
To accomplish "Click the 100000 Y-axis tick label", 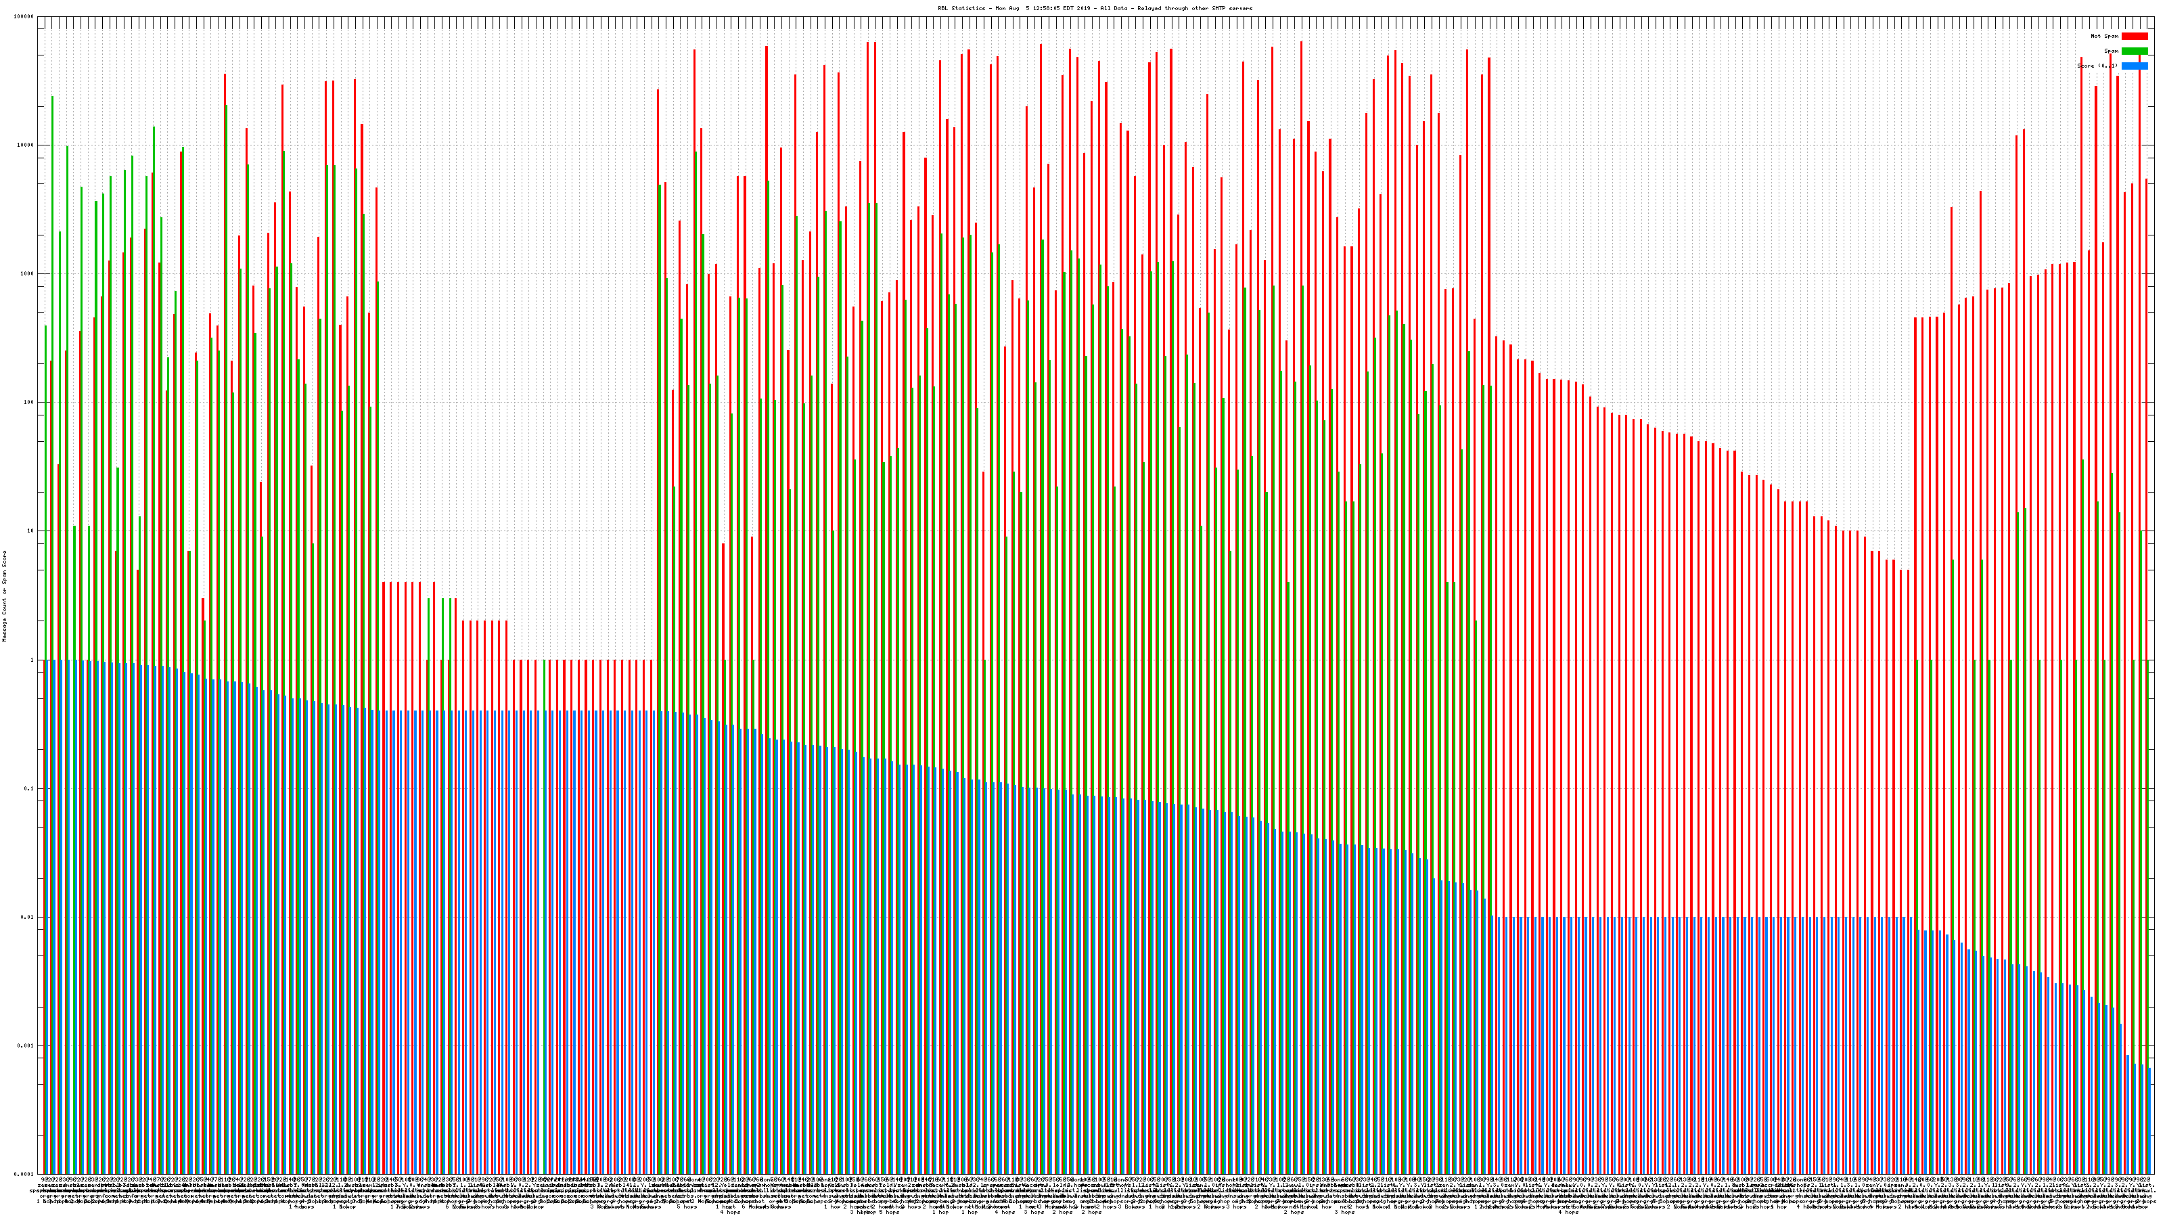I will pos(24,17).
